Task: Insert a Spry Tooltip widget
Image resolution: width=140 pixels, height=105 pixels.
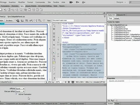Action: (x=41, y=10)
